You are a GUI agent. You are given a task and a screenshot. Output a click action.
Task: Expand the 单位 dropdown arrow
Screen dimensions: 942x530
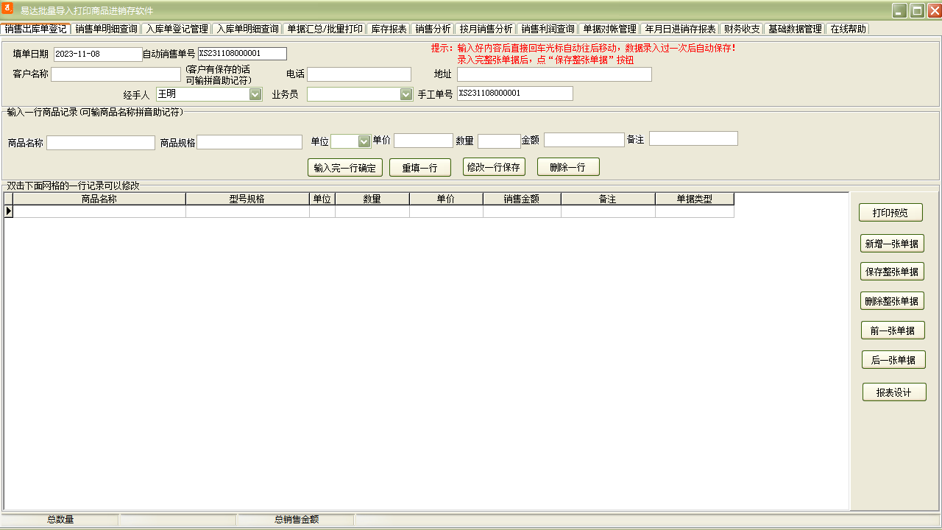pos(364,141)
